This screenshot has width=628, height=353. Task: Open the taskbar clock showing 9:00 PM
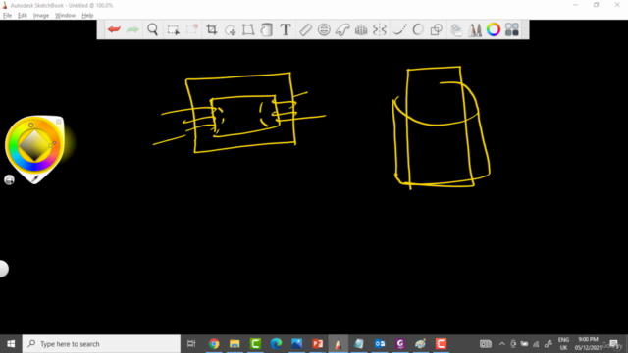588,344
